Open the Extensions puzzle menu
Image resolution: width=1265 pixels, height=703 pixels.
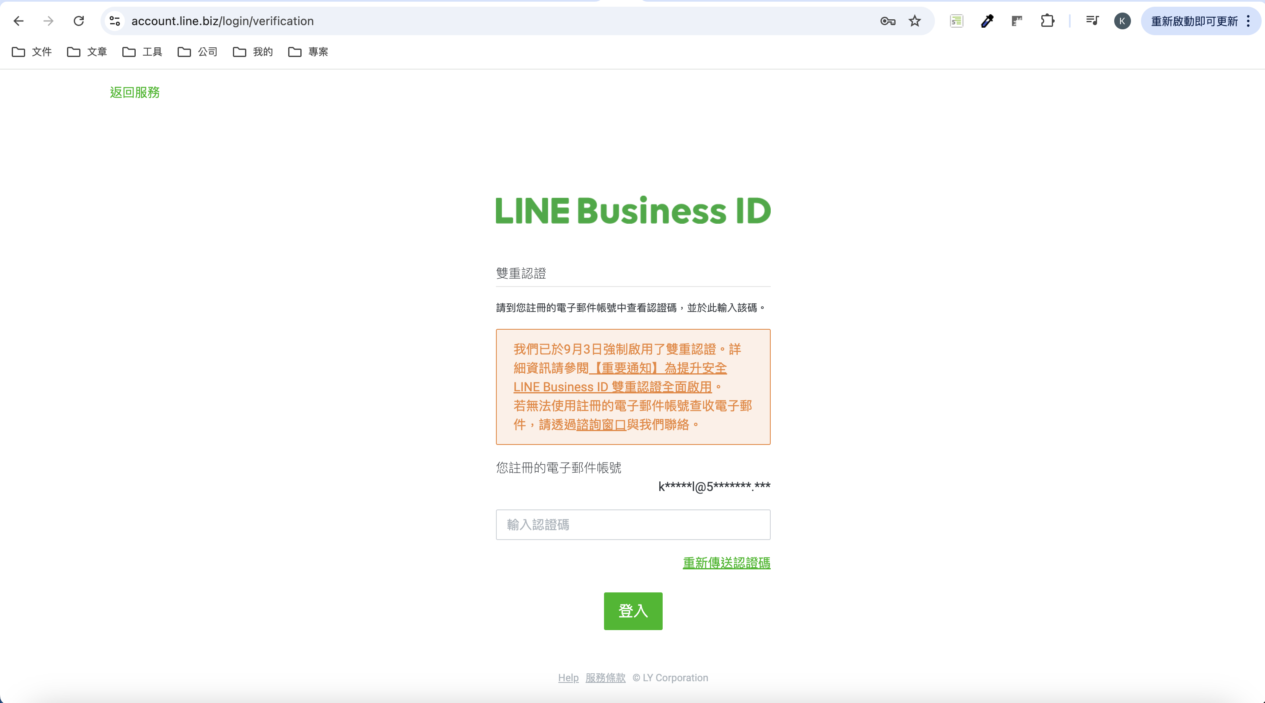point(1048,21)
